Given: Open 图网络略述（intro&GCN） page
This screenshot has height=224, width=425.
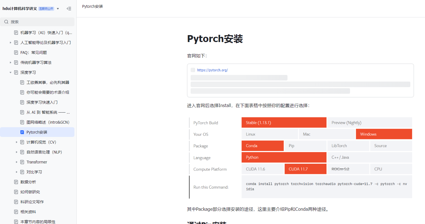Looking at the screenshot, I should point(48,122).
